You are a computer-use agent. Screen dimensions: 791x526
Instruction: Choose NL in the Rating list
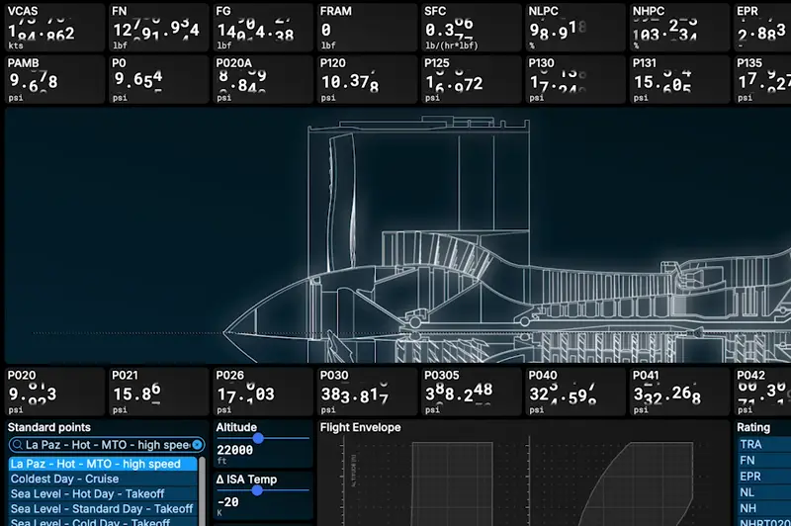(x=763, y=492)
